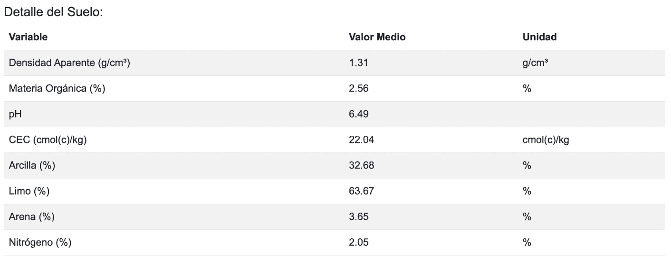Viewport: 671px width, 262px height.
Task: Select the "Variable" column header
Action: (28, 37)
